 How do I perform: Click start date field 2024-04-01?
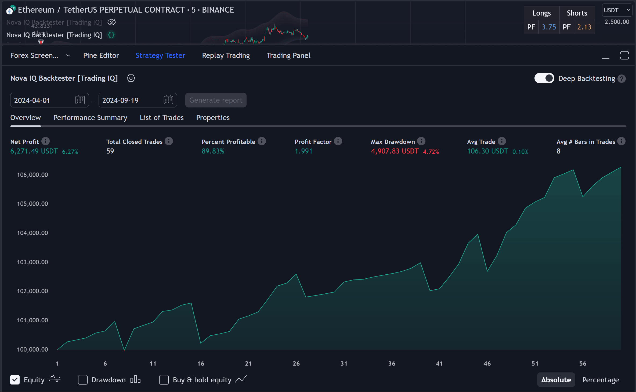pos(49,100)
